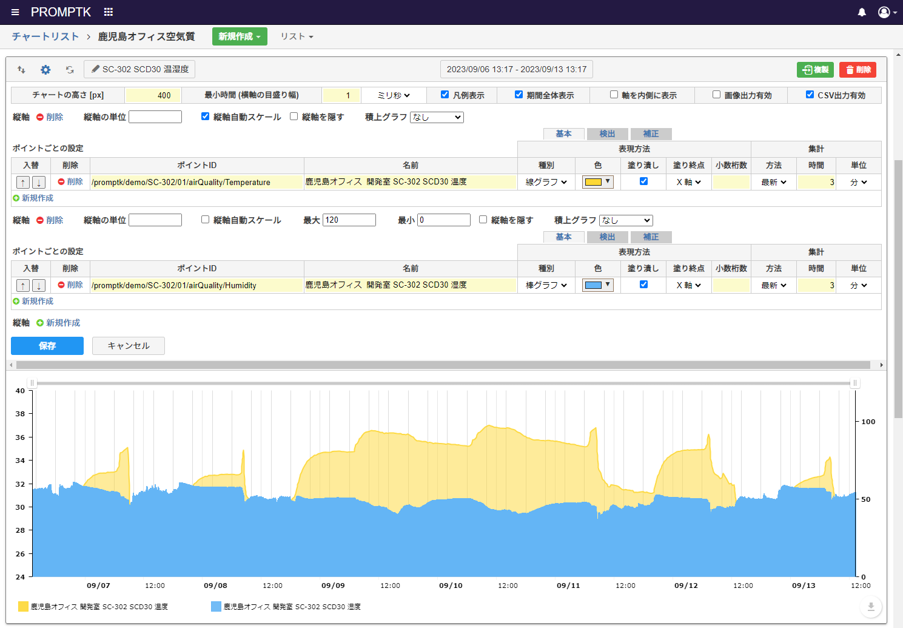
Task: Click second axis maximum value field
Action: tap(349, 220)
